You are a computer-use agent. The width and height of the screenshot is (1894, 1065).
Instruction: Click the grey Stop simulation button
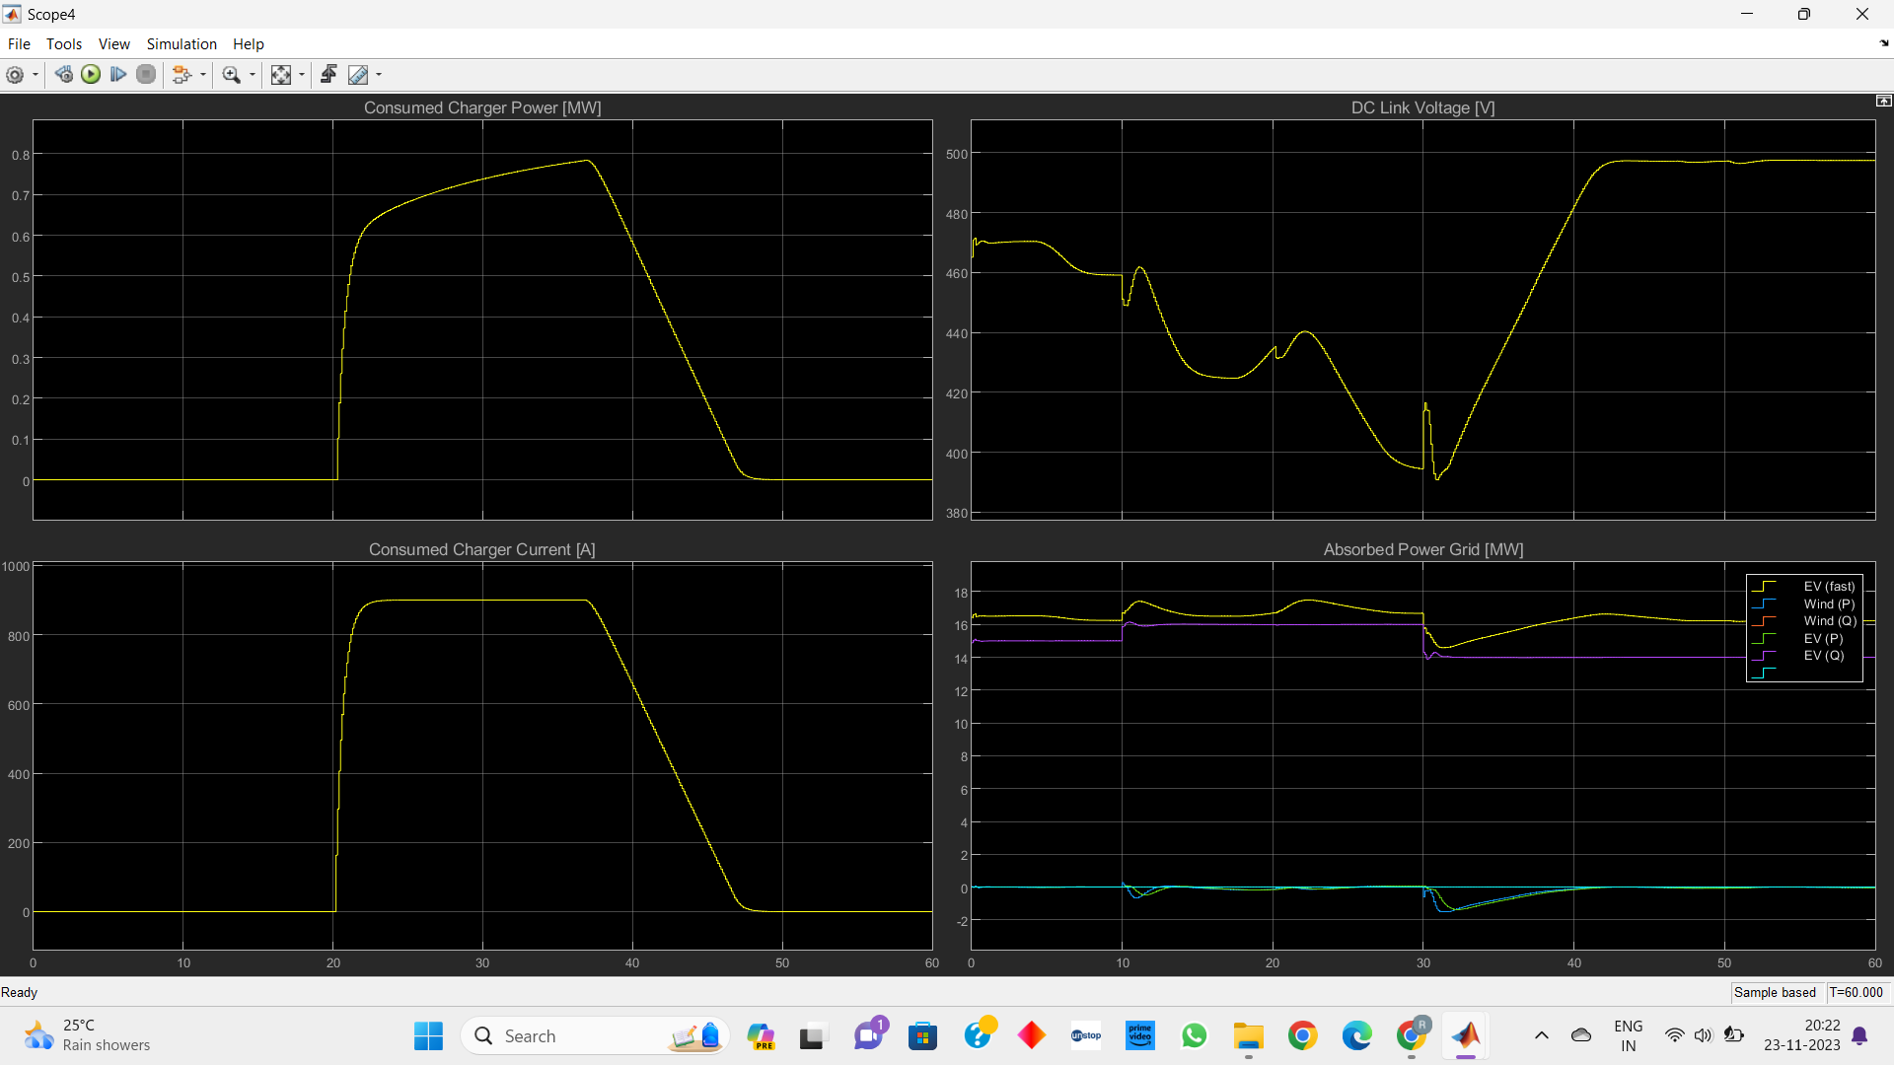pyautogui.click(x=146, y=75)
